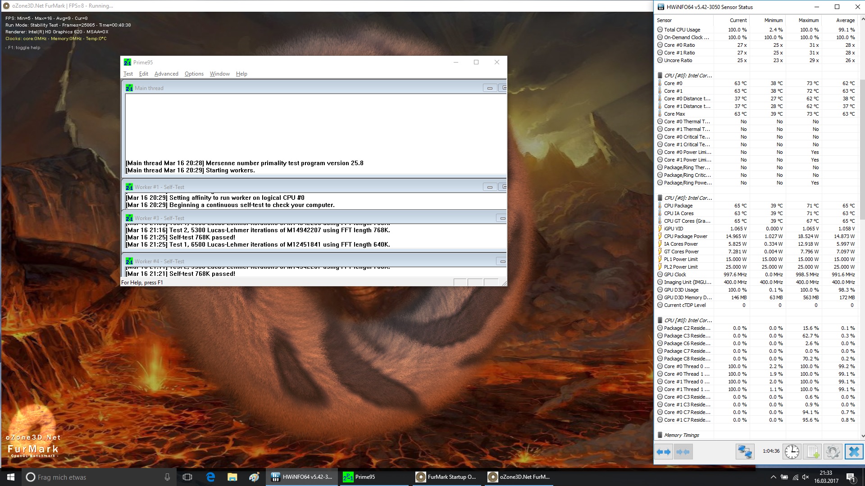
Task: Minimize the Worker #3 Self-Test child window
Action: [x=502, y=218]
